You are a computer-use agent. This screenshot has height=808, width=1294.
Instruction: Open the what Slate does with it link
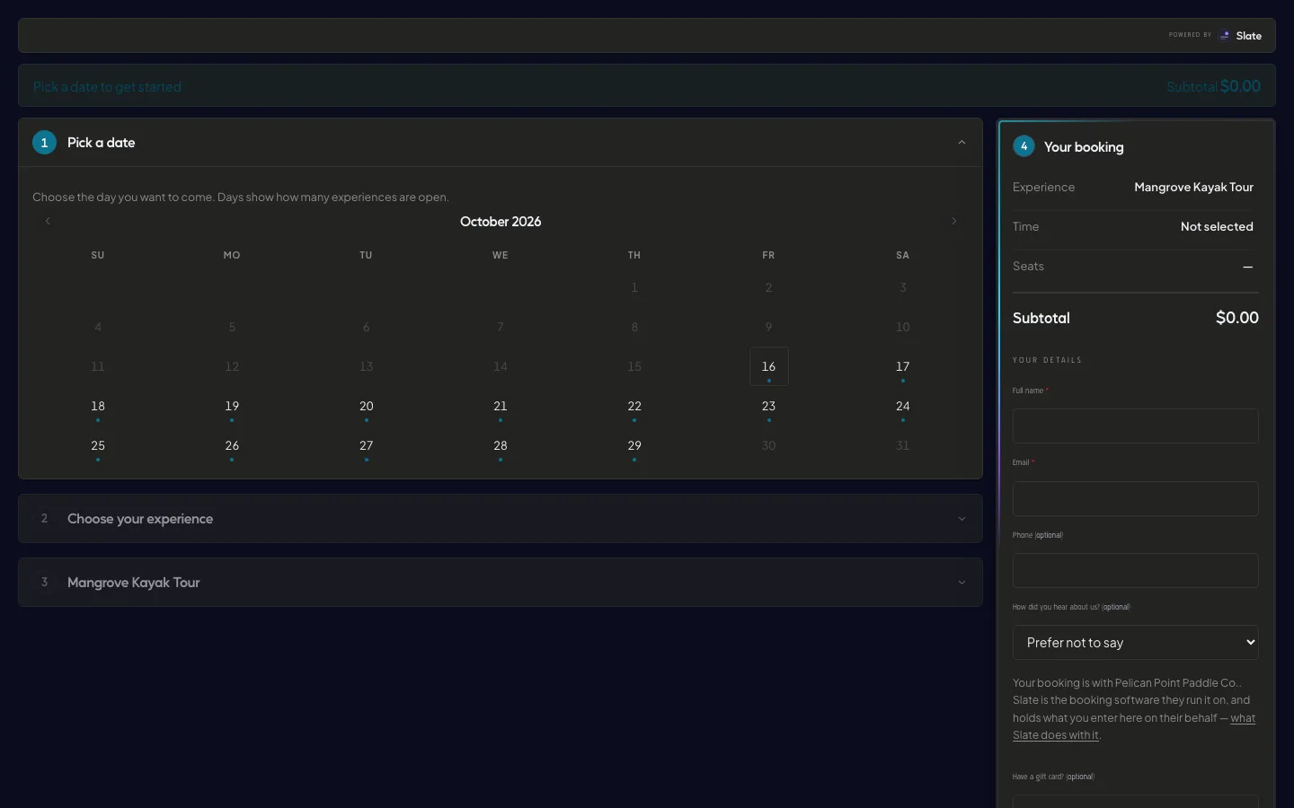(1134, 726)
